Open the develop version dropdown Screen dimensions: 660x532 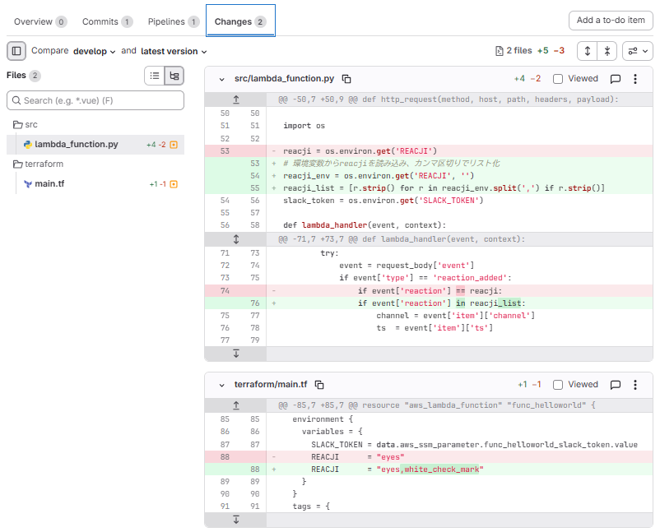point(95,51)
